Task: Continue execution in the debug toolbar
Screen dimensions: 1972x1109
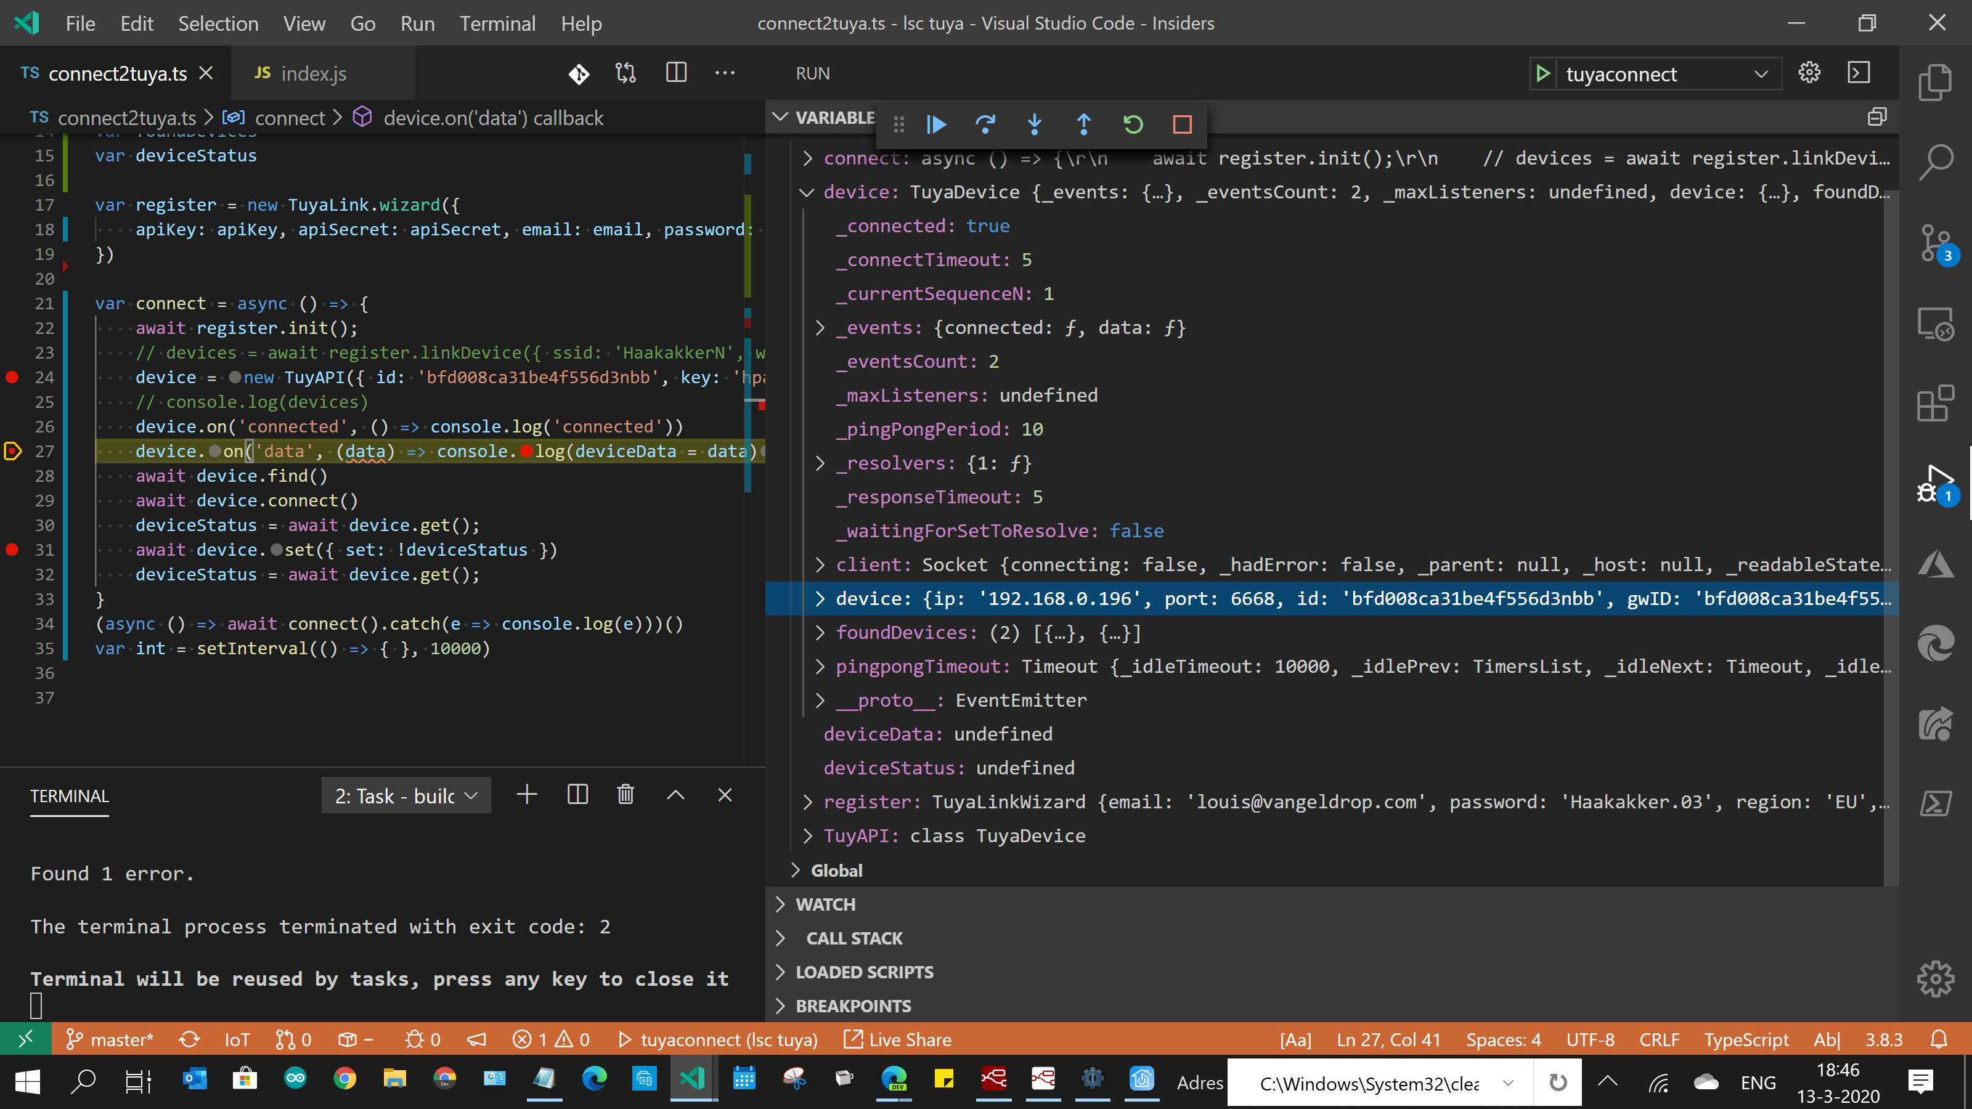Action: (936, 124)
